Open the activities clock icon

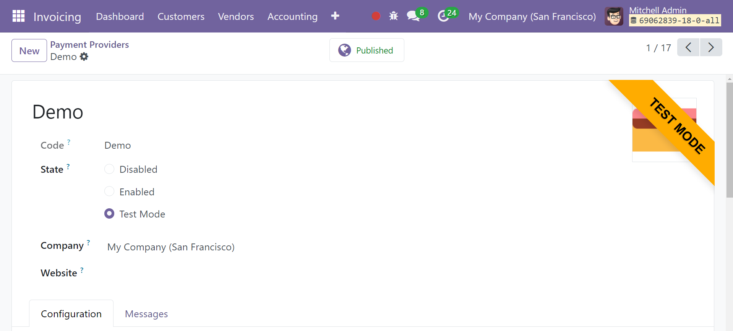(443, 16)
